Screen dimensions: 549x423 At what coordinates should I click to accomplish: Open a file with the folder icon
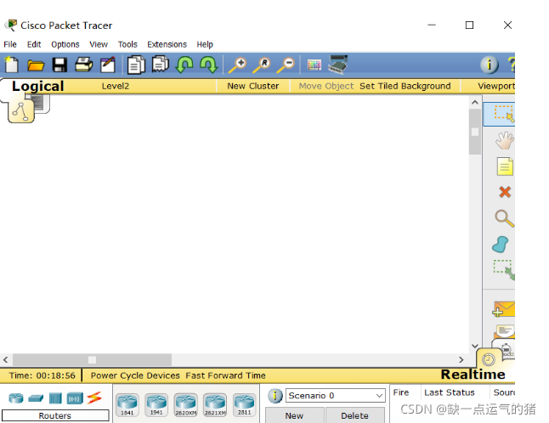pos(36,65)
